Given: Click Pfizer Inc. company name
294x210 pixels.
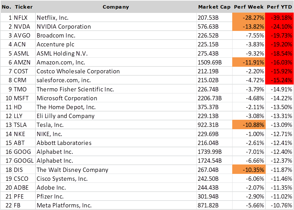Looking at the screenshot, I should pos(50,197).
